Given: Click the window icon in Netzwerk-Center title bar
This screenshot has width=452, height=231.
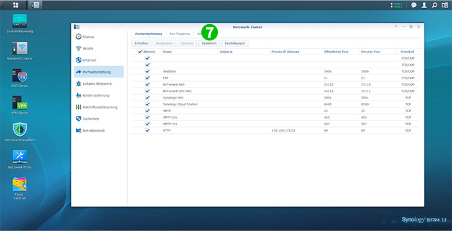Looking at the screenshot, I should [x=76, y=27].
